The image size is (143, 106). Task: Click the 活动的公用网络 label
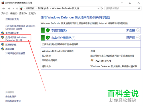point(50,60)
